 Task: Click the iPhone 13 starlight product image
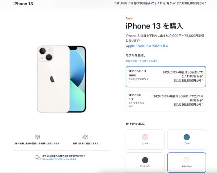tap(61, 79)
